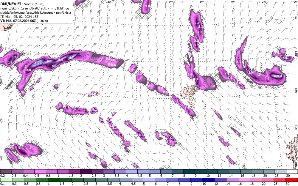This screenshot has width=298, height=186.
Task: Click the pale grey 25 mm rain swatch
Action: pyautogui.click(x=280, y=172)
